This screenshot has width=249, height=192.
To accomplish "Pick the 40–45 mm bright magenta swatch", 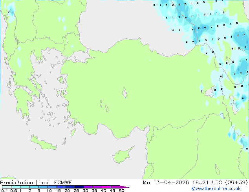I will 106,187.
